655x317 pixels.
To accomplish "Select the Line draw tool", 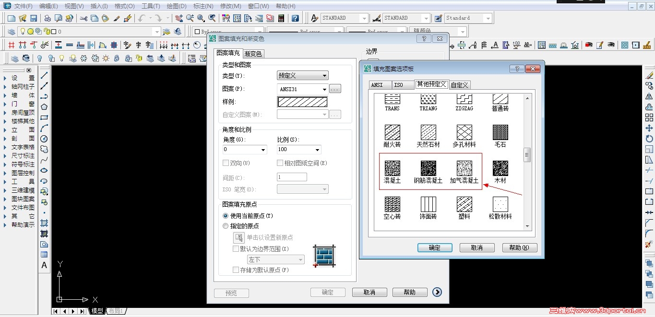I will 44,75.
